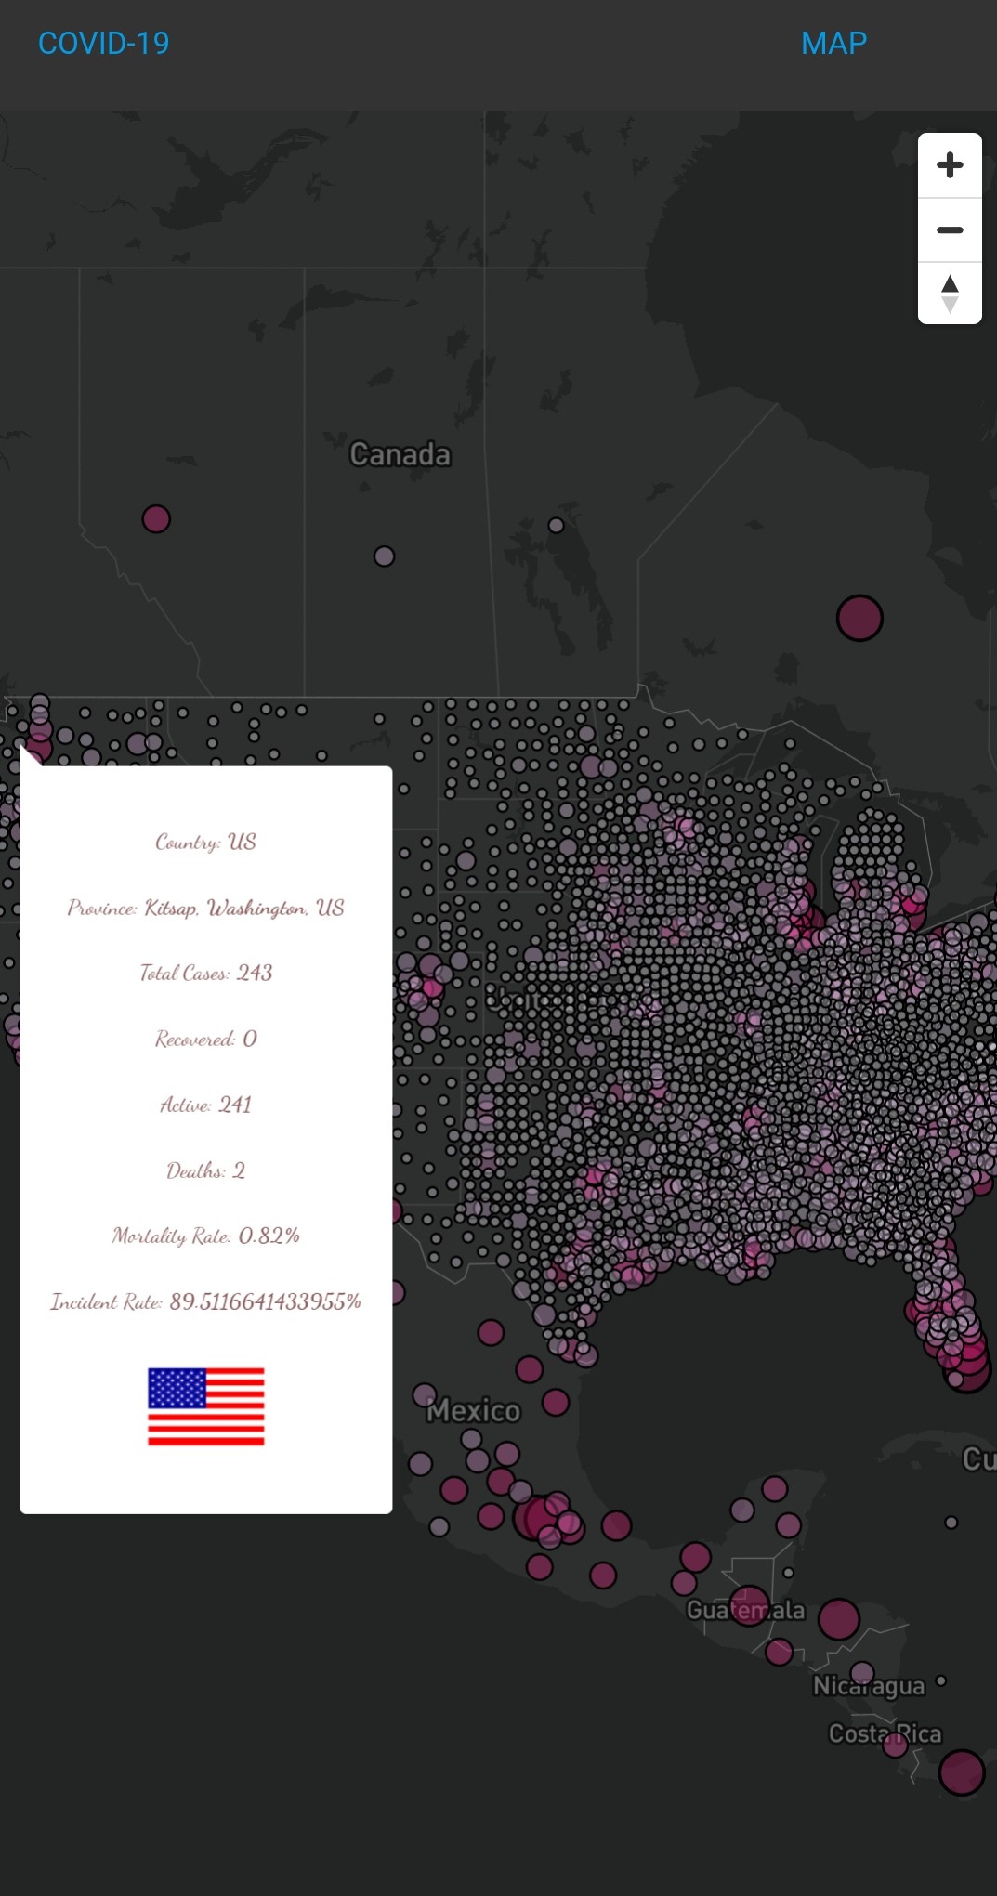Click the Canada map label

point(400,454)
